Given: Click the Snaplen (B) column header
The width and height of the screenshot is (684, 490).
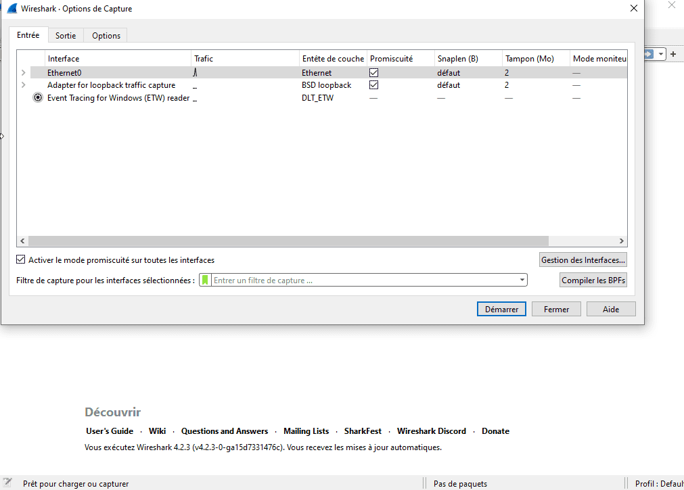Looking at the screenshot, I should [468, 58].
